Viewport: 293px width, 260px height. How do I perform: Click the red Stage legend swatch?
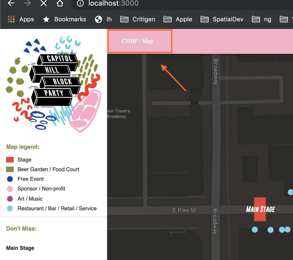pos(10,160)
